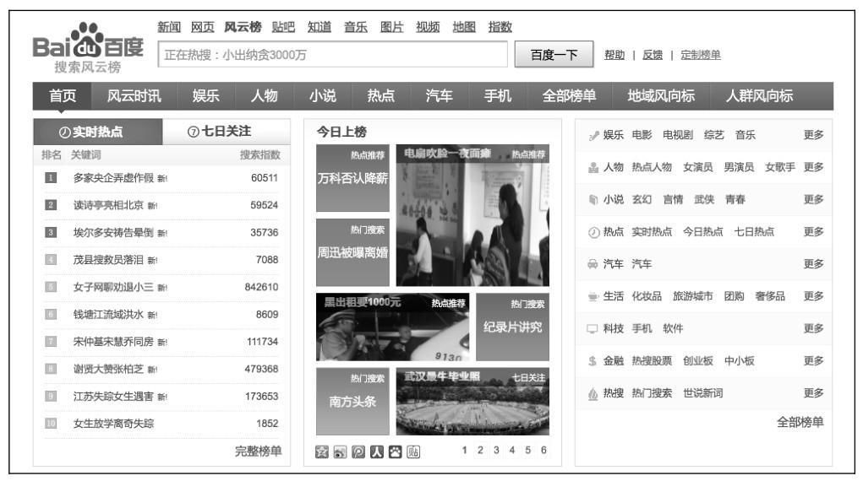
Task: Open the 南方头条 tile
Action: pos(352,402)
